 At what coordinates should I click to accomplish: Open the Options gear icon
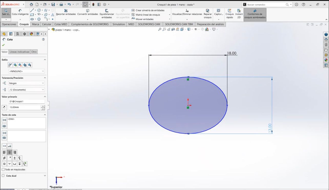tap(105, 5)
